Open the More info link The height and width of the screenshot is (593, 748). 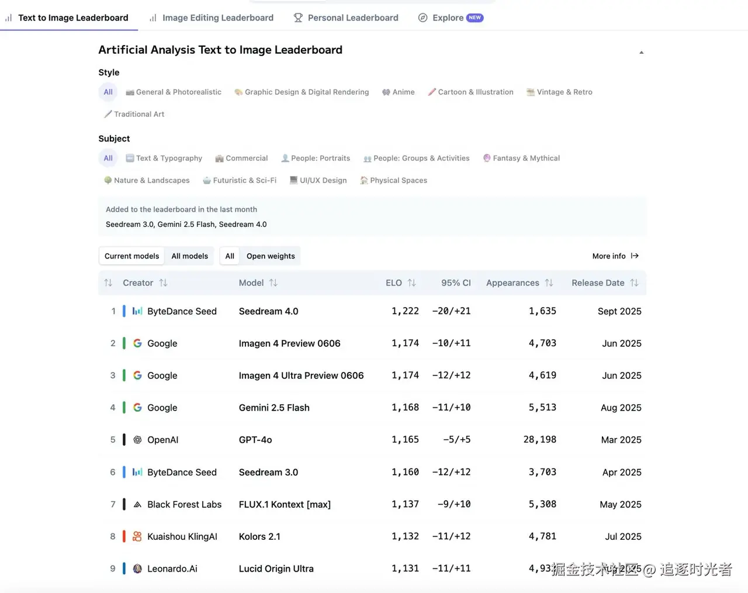(x=615, y=256)
